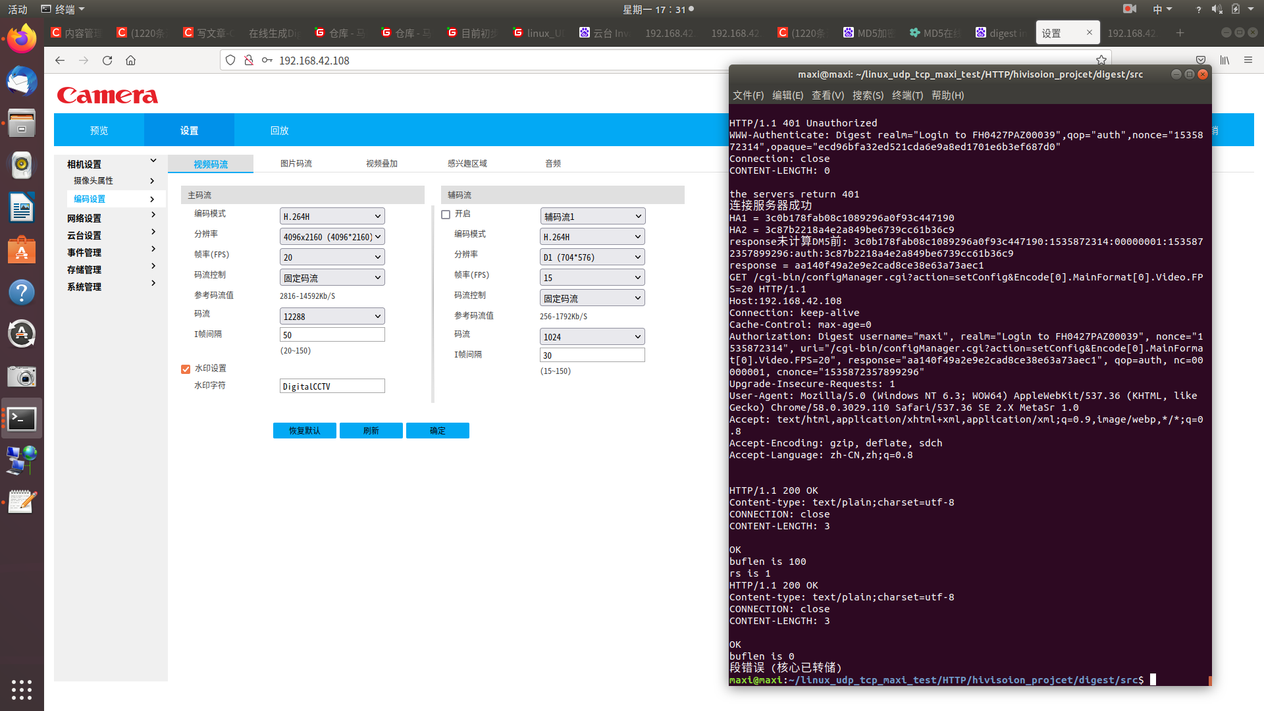This screenshot has width=1264, height=711.
Task: Open sub stream 码流控制 dropdown
Action: 592,298
